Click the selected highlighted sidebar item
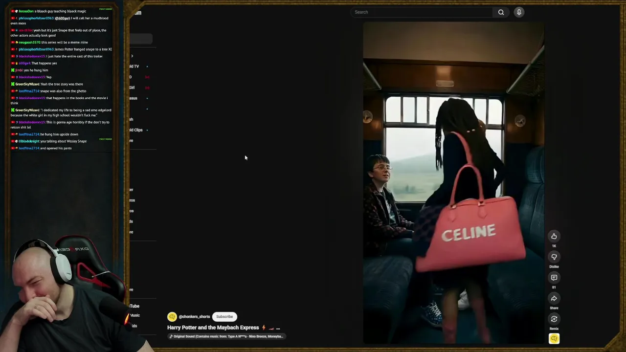 pyautogui.click(x=141, y=39)
